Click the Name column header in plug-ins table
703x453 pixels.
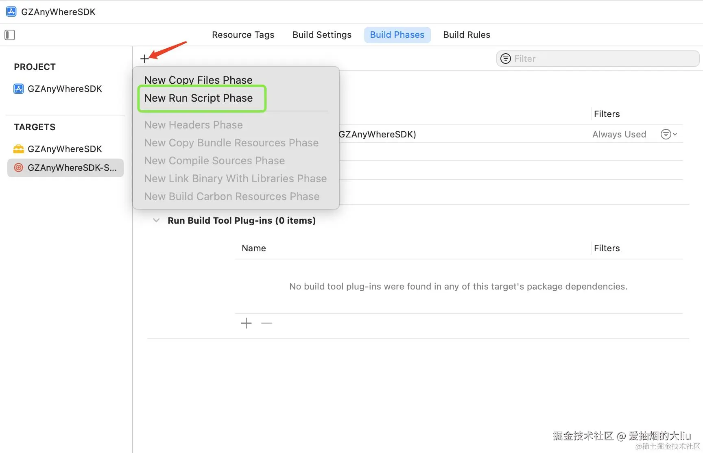(x=254, y=248)
